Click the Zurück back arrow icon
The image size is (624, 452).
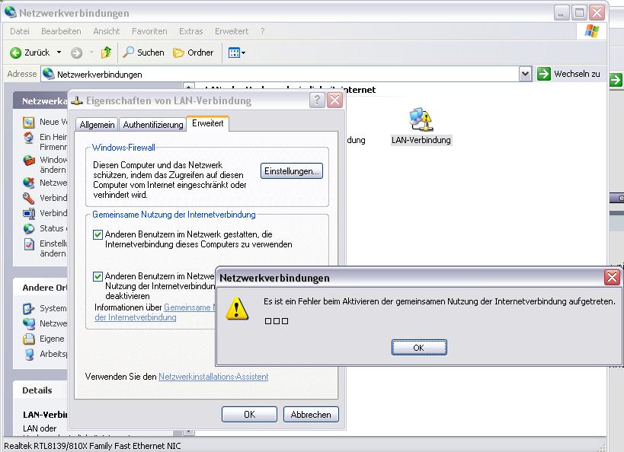[x=15, y=53]
